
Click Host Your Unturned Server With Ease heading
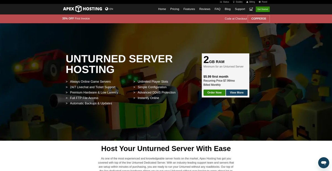pyautogui.click(x=166, y=149)
